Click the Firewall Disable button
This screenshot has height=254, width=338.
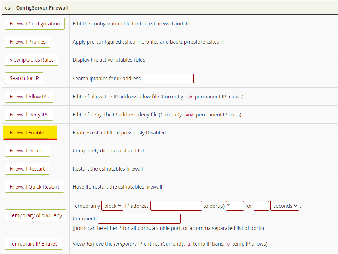(28, 151)
